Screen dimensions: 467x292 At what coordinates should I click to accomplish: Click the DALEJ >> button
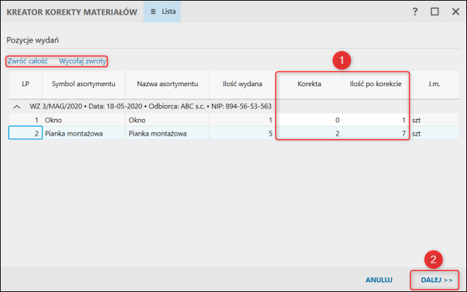pyautogui.click(x=436, y=280)
